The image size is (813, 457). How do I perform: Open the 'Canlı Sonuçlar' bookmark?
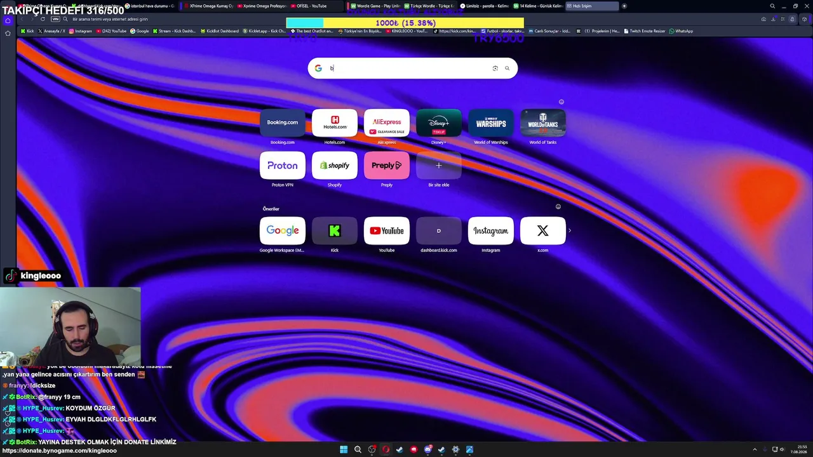[x=549, y=31]
